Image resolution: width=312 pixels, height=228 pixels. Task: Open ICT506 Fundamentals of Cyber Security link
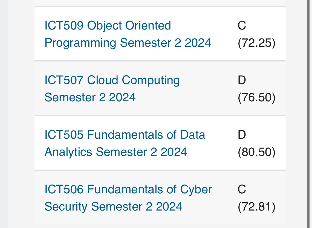coord(128,198)
